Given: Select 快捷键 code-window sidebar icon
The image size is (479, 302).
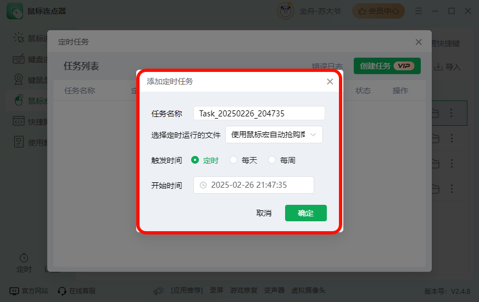Looking at the screenshot, I should [19, 121].
